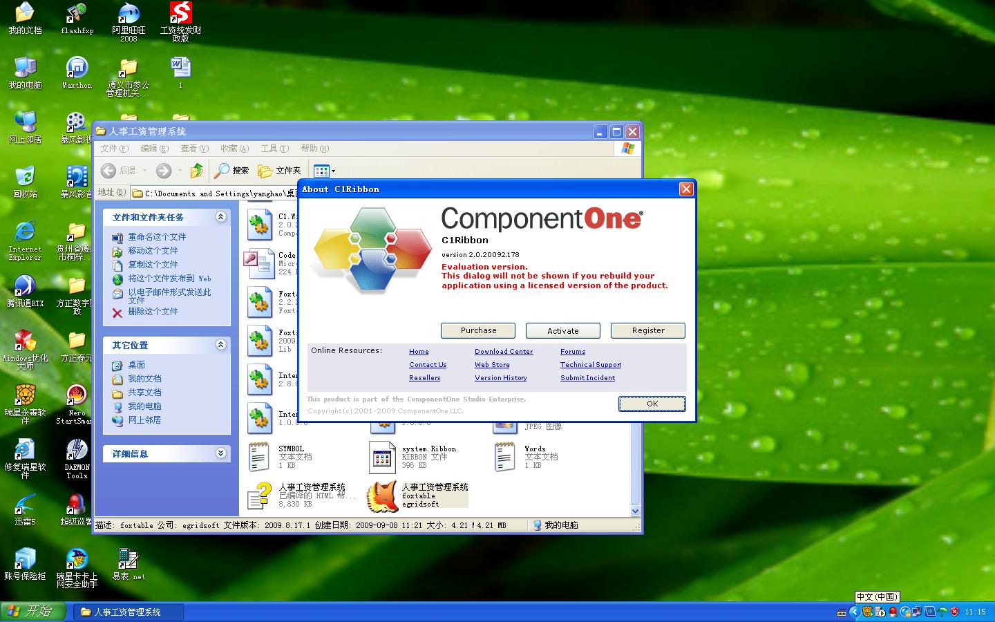
Task: Launch 阿里旺旺 2008 from the desktop
Action: point(129,22)
